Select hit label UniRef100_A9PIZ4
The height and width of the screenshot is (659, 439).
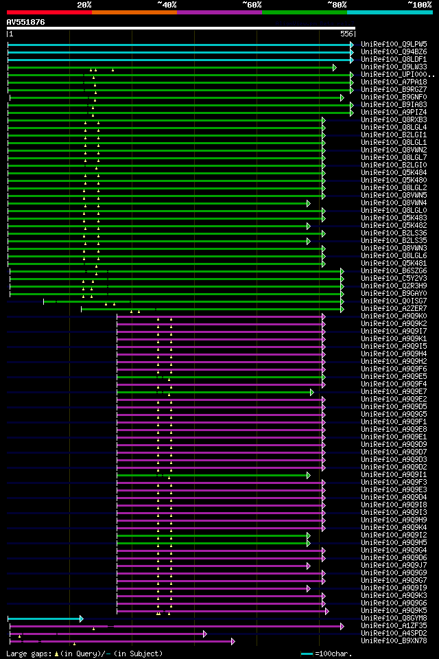(394, 112)
